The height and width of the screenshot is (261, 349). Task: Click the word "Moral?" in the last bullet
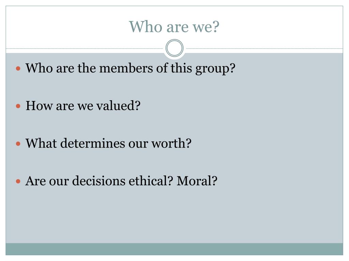pos(197,181)
